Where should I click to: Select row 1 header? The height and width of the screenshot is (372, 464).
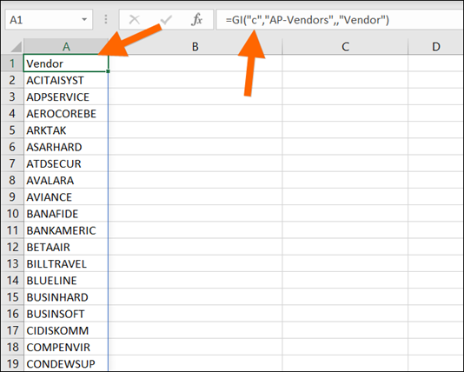tap(12, 63)
